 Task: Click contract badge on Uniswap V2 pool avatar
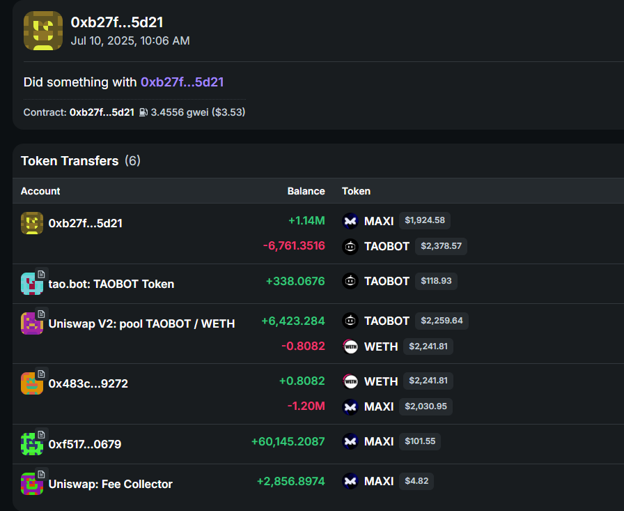[41, 314]
